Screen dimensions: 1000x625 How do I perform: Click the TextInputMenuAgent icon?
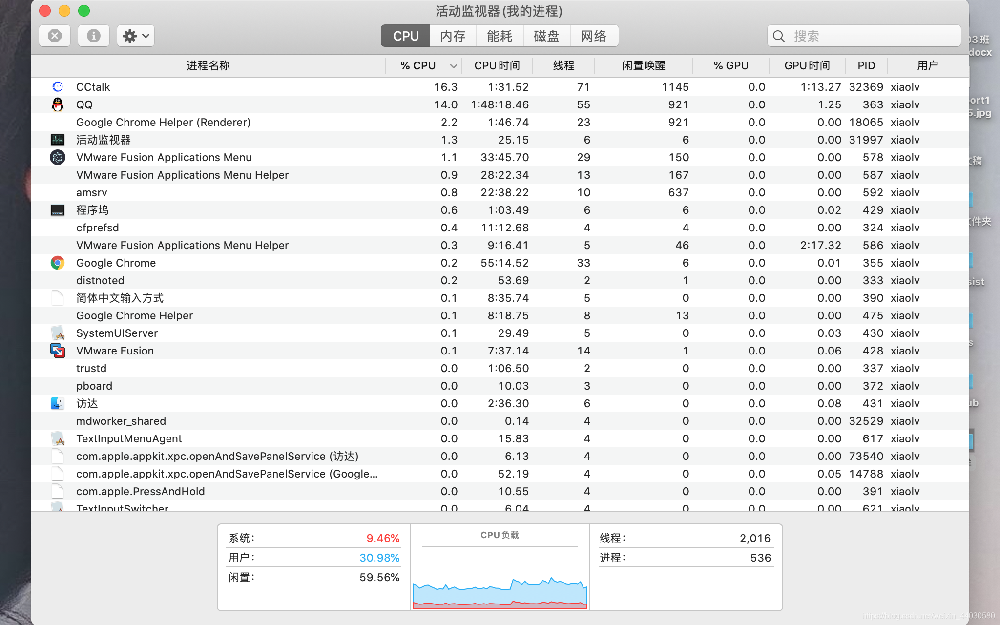coord(58,438)
